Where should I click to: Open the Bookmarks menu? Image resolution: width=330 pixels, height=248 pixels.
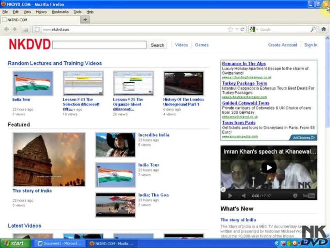tap(60, 12)
